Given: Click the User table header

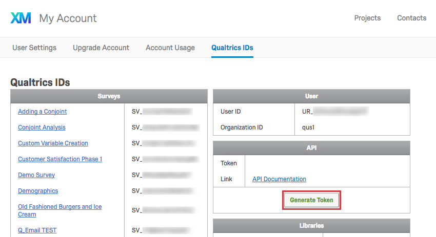Looking at the screenshot, I should click(x=311, y=96).
